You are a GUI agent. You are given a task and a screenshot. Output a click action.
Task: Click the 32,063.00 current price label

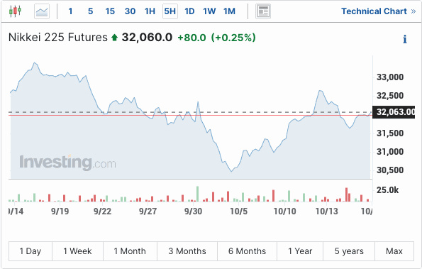[394, 112]
